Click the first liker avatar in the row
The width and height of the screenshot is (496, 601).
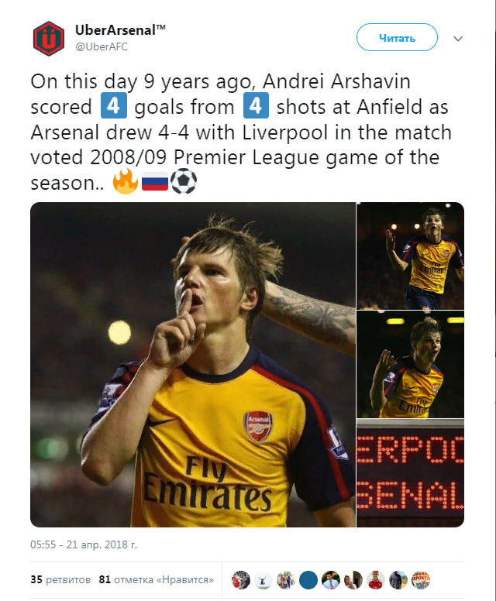241,579
